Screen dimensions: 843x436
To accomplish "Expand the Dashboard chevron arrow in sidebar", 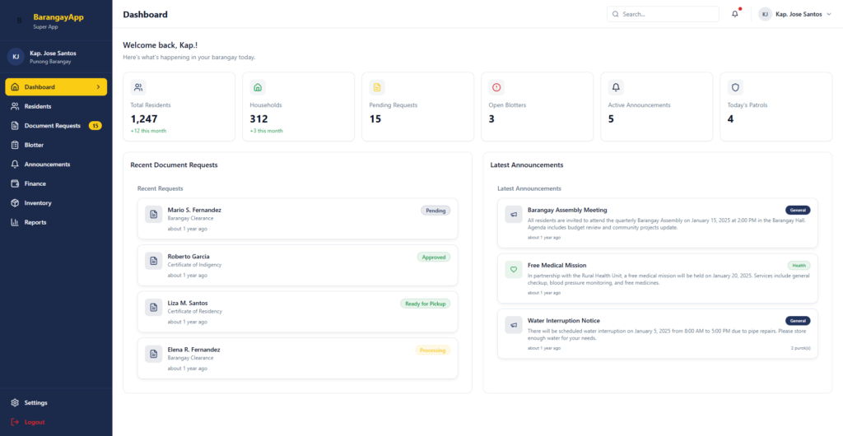I will [x=99, y=86].
